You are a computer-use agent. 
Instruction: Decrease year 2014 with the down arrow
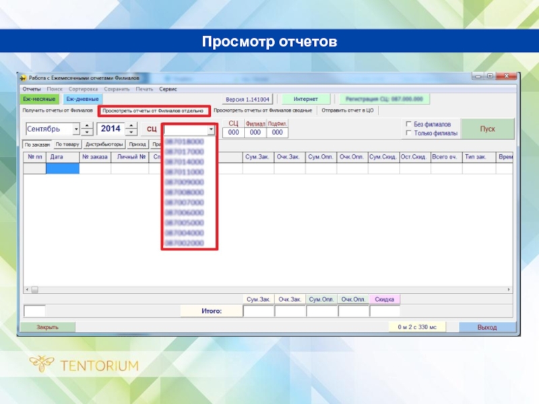(x=131, y=132)
